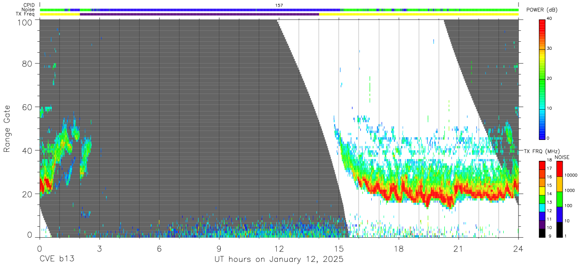
Task: Click the hour 12 tick label
Action: [x=279, y=248]
